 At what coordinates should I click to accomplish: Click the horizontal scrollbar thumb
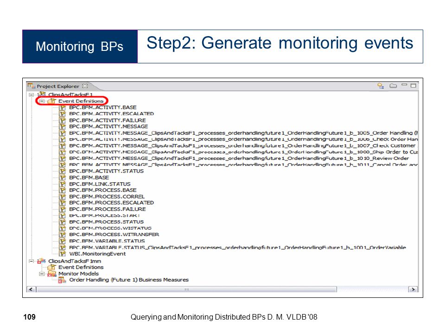pos(187,290)
